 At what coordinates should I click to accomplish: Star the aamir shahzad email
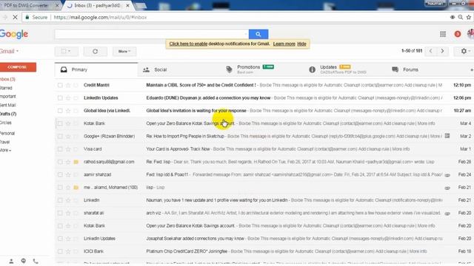[x=68, y=174]
